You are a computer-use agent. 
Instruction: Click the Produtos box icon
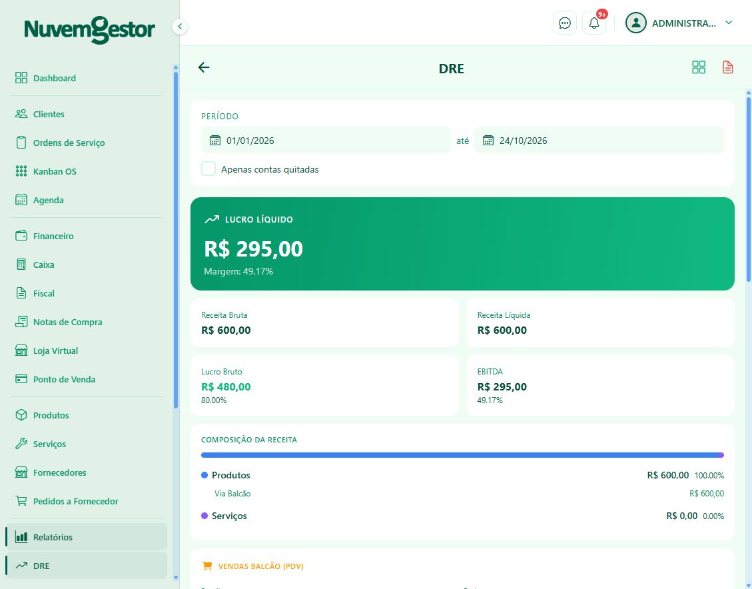[21, 415]
